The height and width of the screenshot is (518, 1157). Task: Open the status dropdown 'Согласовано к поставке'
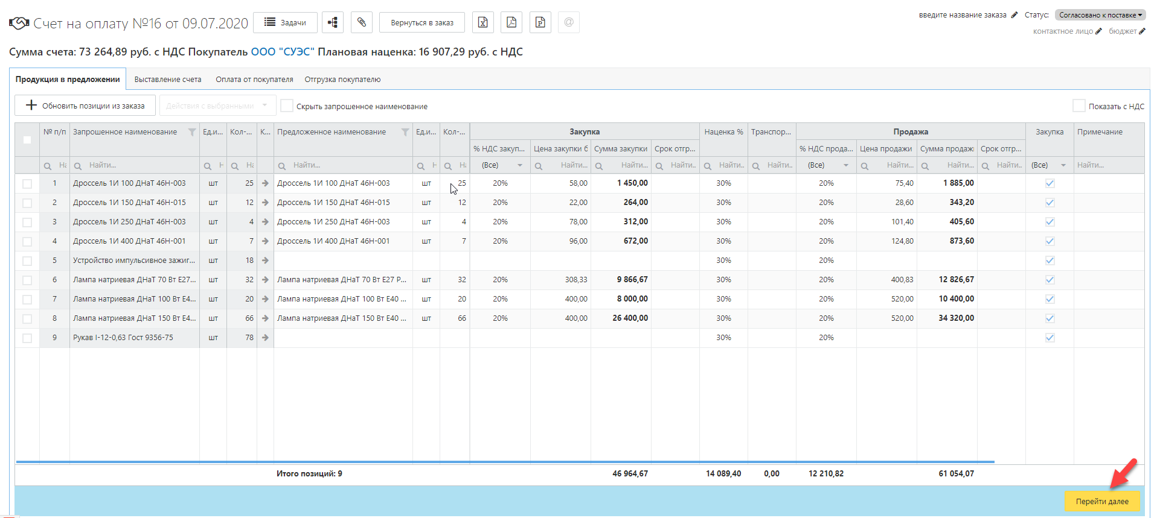1100,15
